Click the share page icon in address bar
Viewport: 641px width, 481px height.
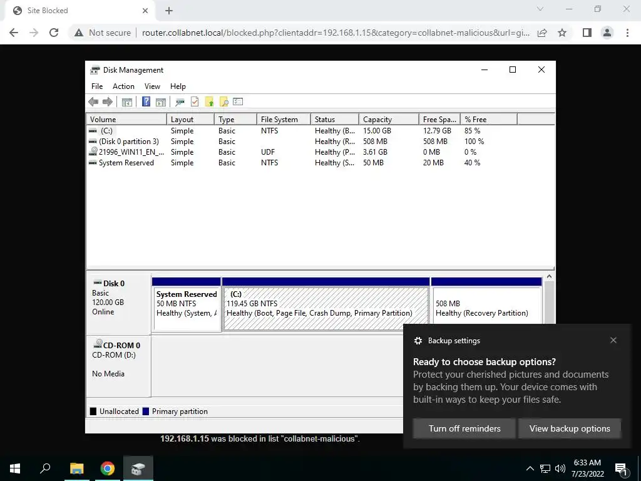pyautogui.click(x=542, y=33)
